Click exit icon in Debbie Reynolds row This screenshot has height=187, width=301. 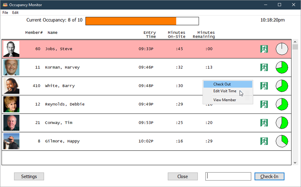click(x=264, y=104)
